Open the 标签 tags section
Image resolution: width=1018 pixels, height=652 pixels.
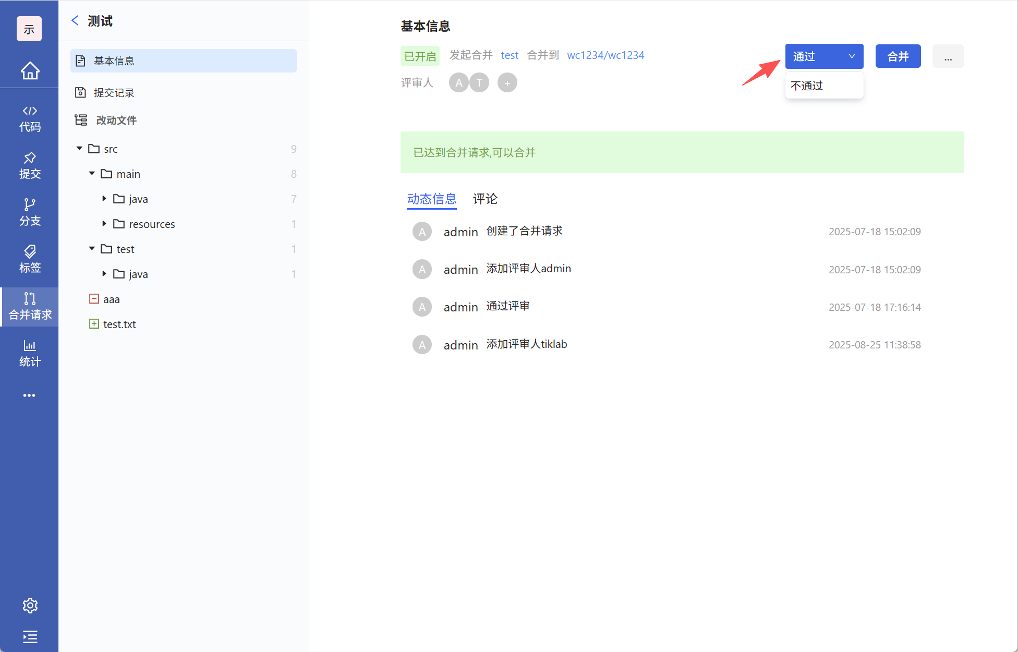[30, 260]
